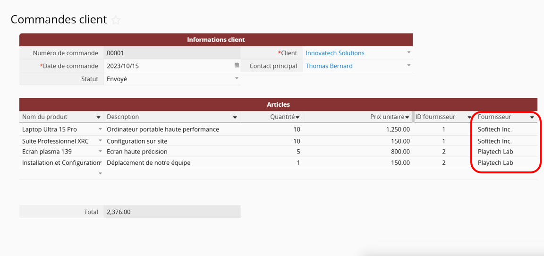
Task: Select the Total field showing 2,376.00
Action: pyautogui.click(x=172, y=212)
